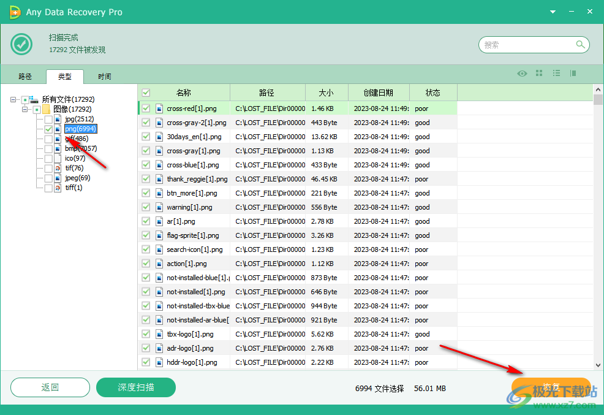Switch to list view icon
The width and height of the screenshot is (604, 415).
[x=556, y=73]
